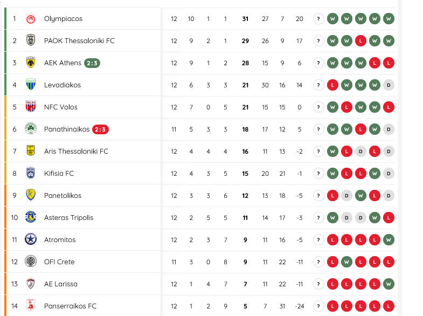
Task: Click the Panetolikos team badge
Action: click(x=31, y=196)
